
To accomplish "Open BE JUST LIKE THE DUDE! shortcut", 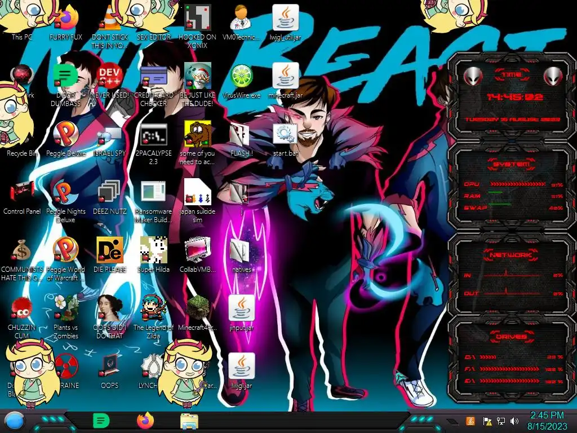I will point(197,85).
